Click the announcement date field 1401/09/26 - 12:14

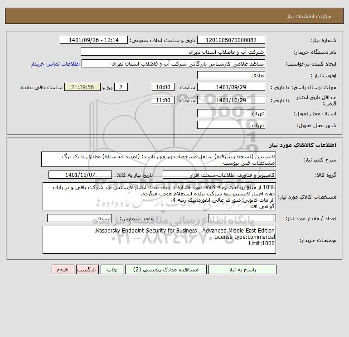[x=94, y=40]
